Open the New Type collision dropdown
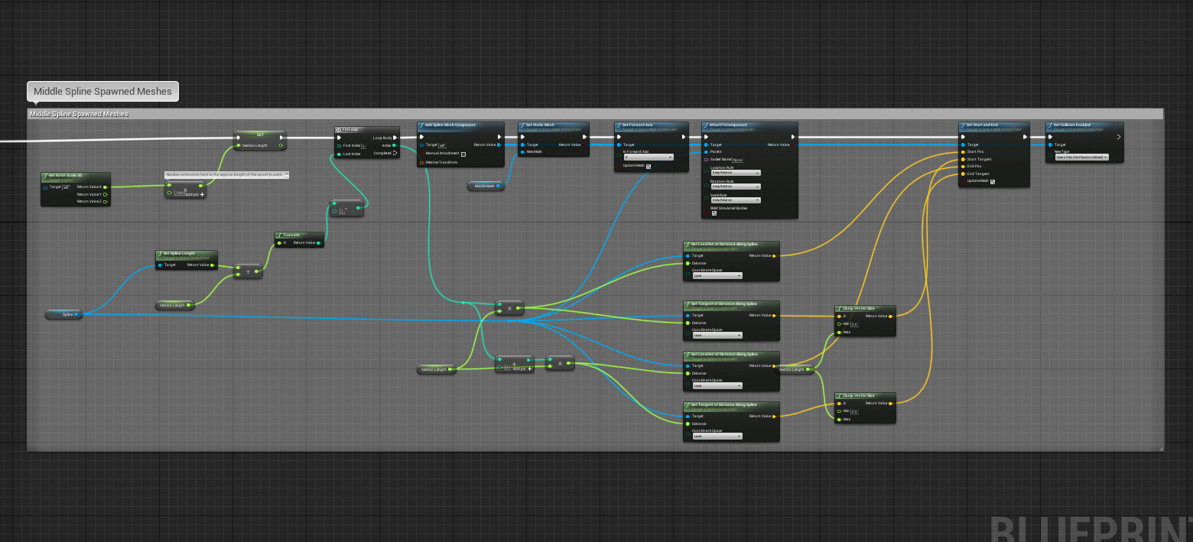The image size is (1193, 542). click(x=1082, y=157)
